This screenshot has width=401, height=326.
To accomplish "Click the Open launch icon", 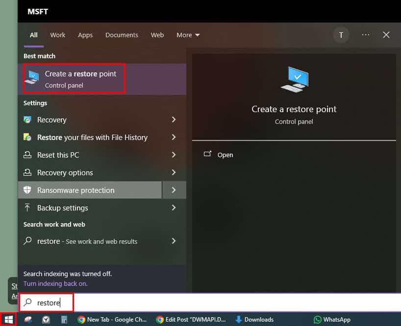I will [x=207, y=154].
